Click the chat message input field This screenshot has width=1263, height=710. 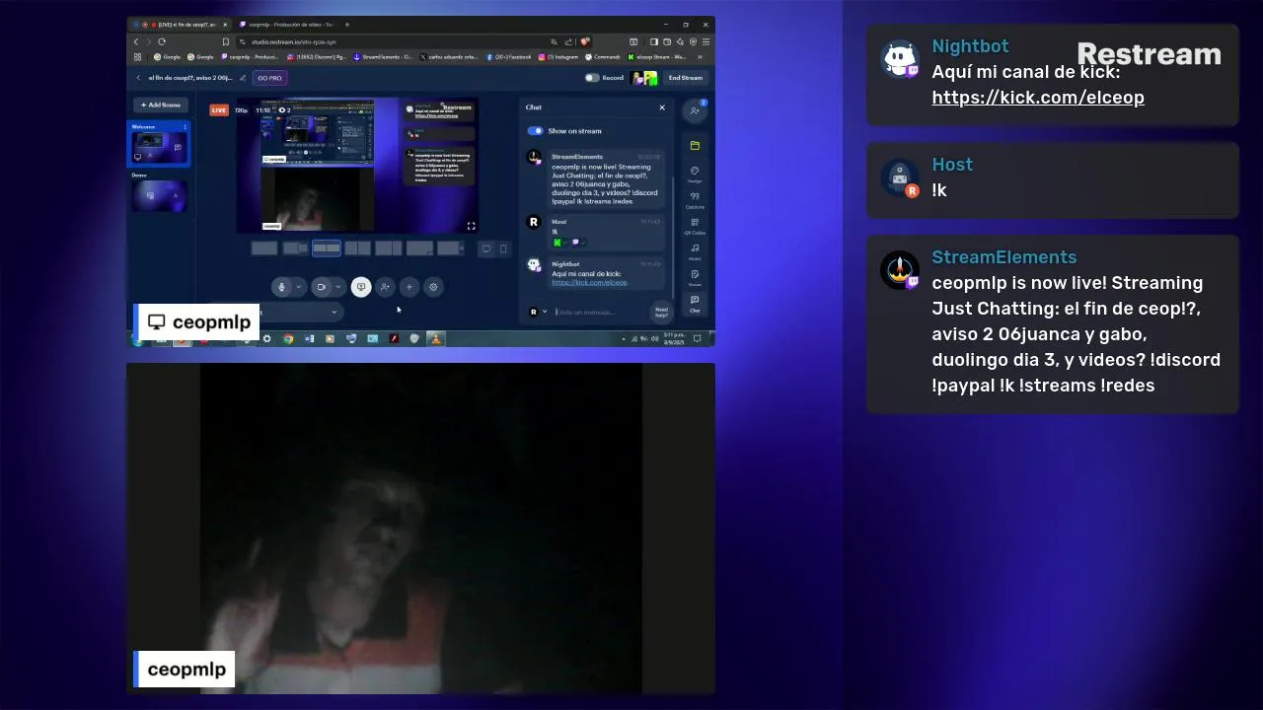(600, 312)
